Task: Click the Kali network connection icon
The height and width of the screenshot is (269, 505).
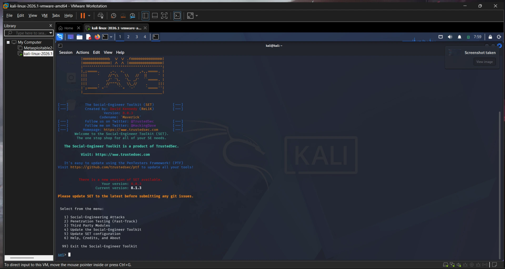Action: pyautogui.click(x=441, y=37)
